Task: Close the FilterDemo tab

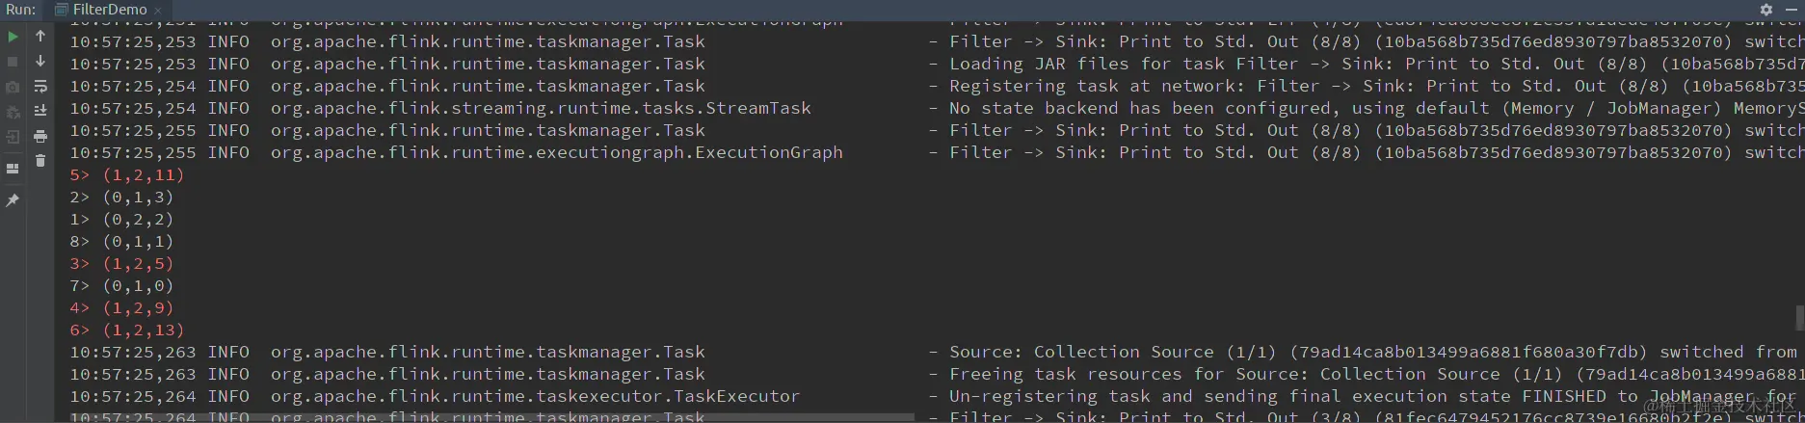Action: tap(158, 11)
